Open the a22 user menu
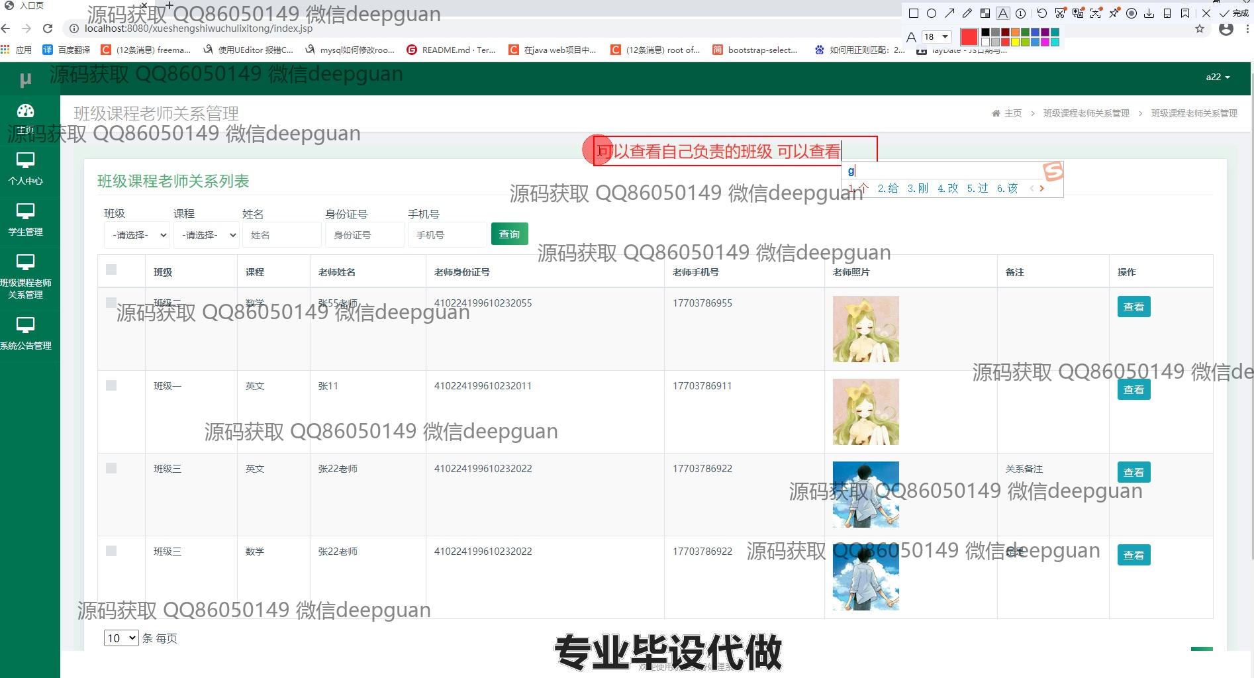This screenshot has width=1254, height=678. pos(1217,77)
